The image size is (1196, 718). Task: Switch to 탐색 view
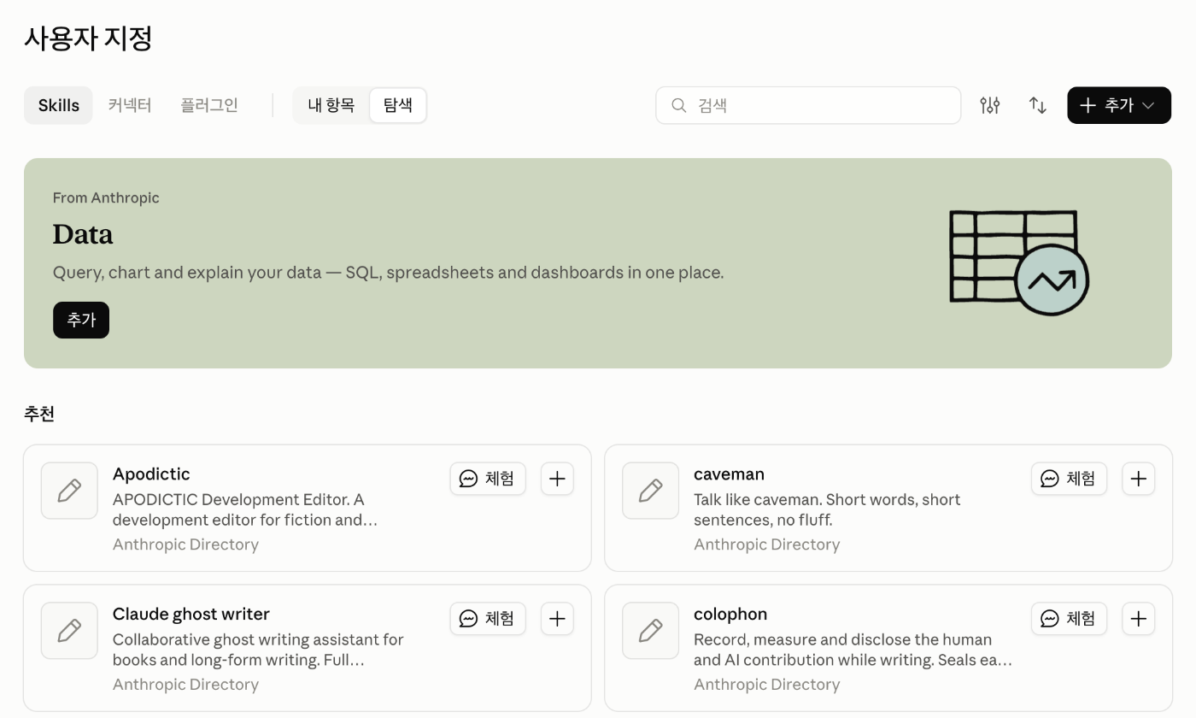pos(398,105)
